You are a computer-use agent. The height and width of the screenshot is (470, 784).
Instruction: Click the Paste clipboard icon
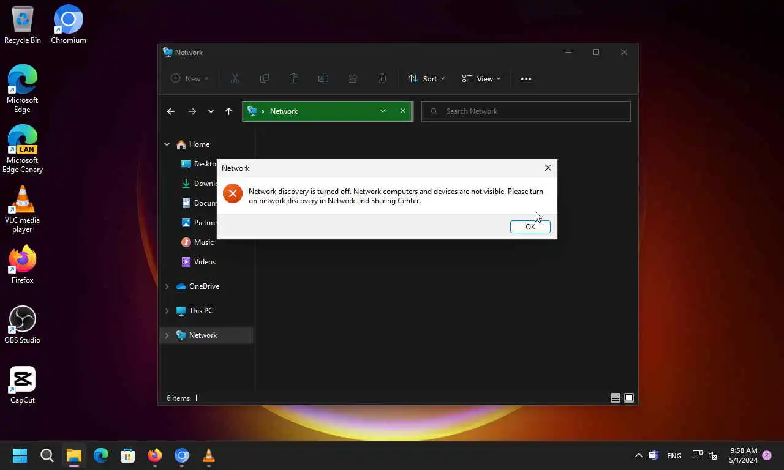pyautogui.click(x=293, y=78)
